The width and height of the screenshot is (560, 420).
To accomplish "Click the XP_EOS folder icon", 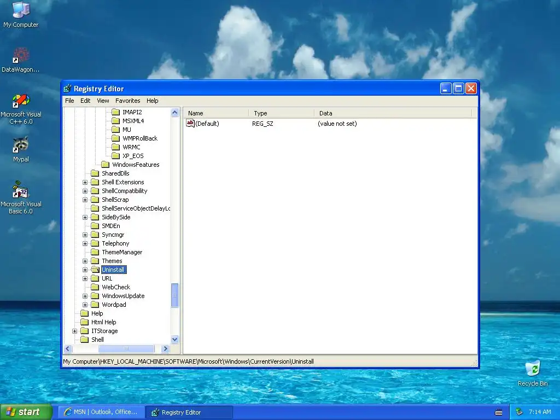I will [115, 156].
